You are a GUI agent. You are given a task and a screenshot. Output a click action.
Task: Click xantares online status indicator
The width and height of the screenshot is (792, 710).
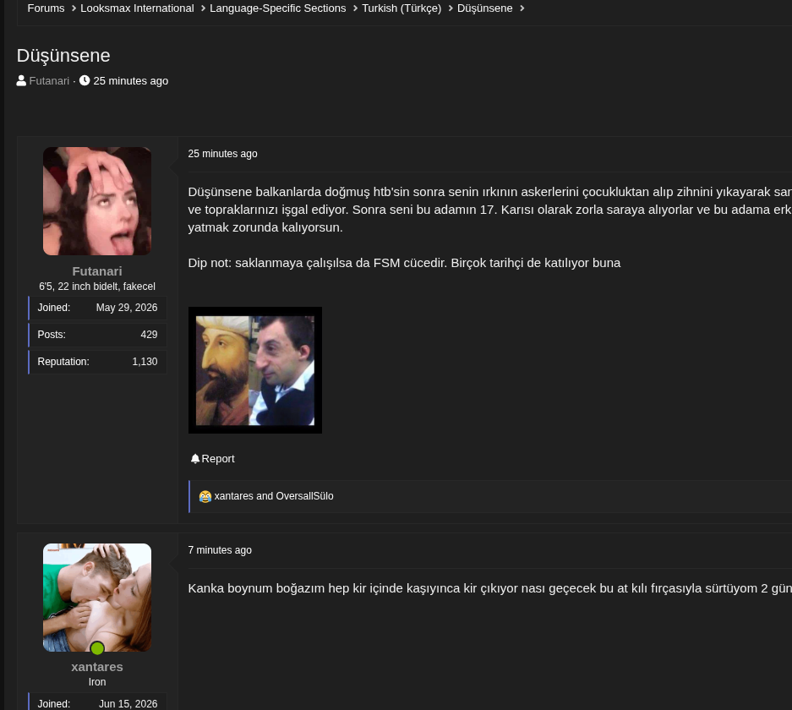(x=97, y=648)
